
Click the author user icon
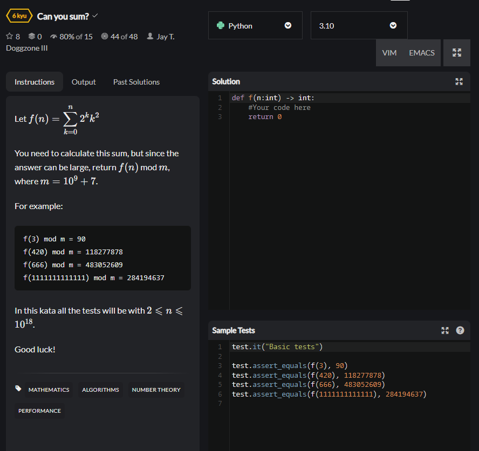point(150,36)
